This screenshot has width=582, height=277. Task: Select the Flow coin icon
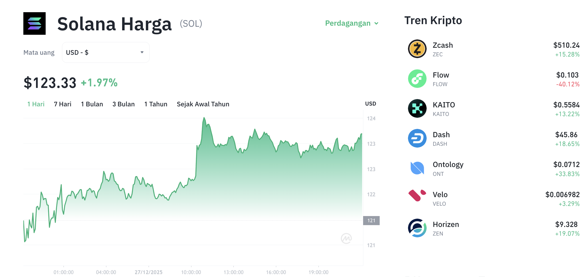(x=417, y=79)
